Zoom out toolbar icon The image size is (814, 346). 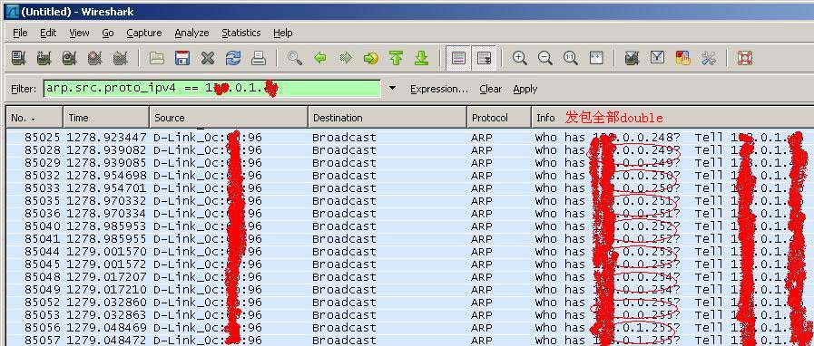click(545, 58)
